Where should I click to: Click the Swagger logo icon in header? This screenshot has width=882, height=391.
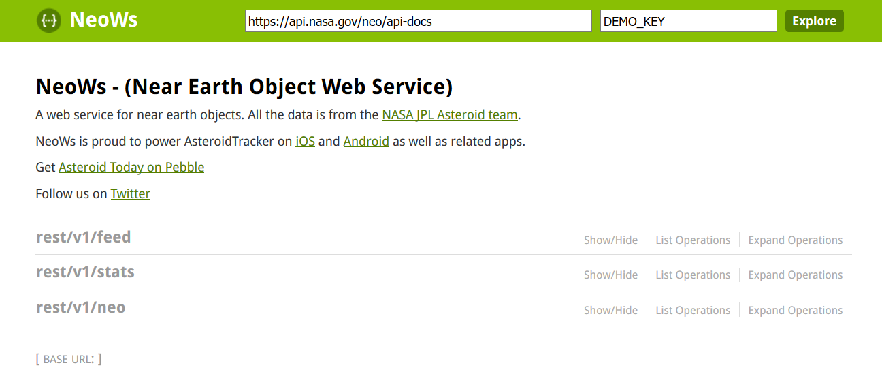coord(48,20)
